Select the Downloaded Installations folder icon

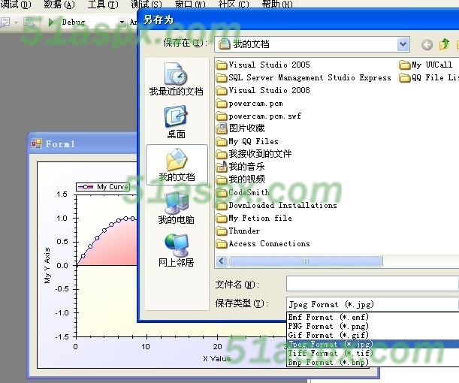222,205
